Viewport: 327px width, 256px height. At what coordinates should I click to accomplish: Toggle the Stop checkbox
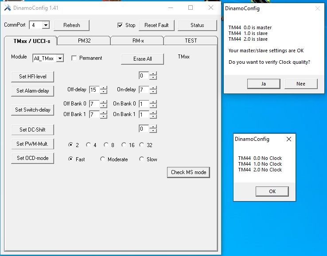[x=120, y=25]
